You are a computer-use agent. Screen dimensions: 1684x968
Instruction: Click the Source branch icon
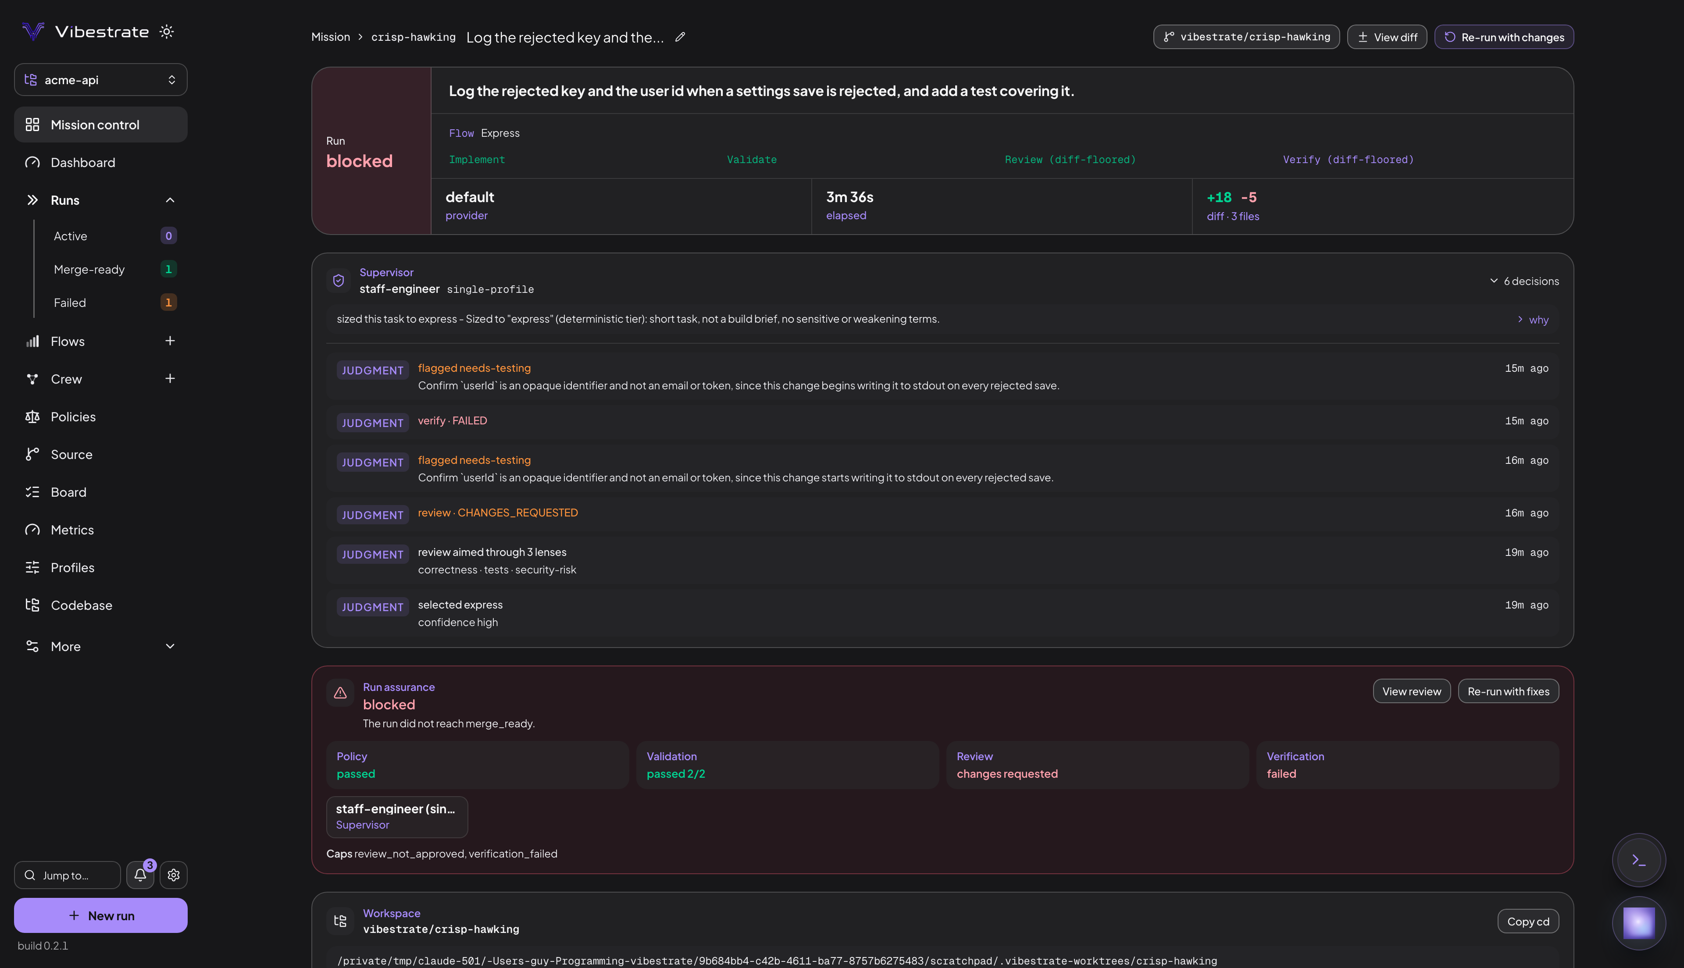32,454
